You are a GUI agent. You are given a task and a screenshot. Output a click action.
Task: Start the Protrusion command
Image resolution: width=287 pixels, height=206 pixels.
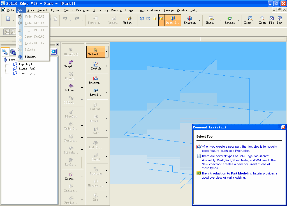(x=95, y=80)
